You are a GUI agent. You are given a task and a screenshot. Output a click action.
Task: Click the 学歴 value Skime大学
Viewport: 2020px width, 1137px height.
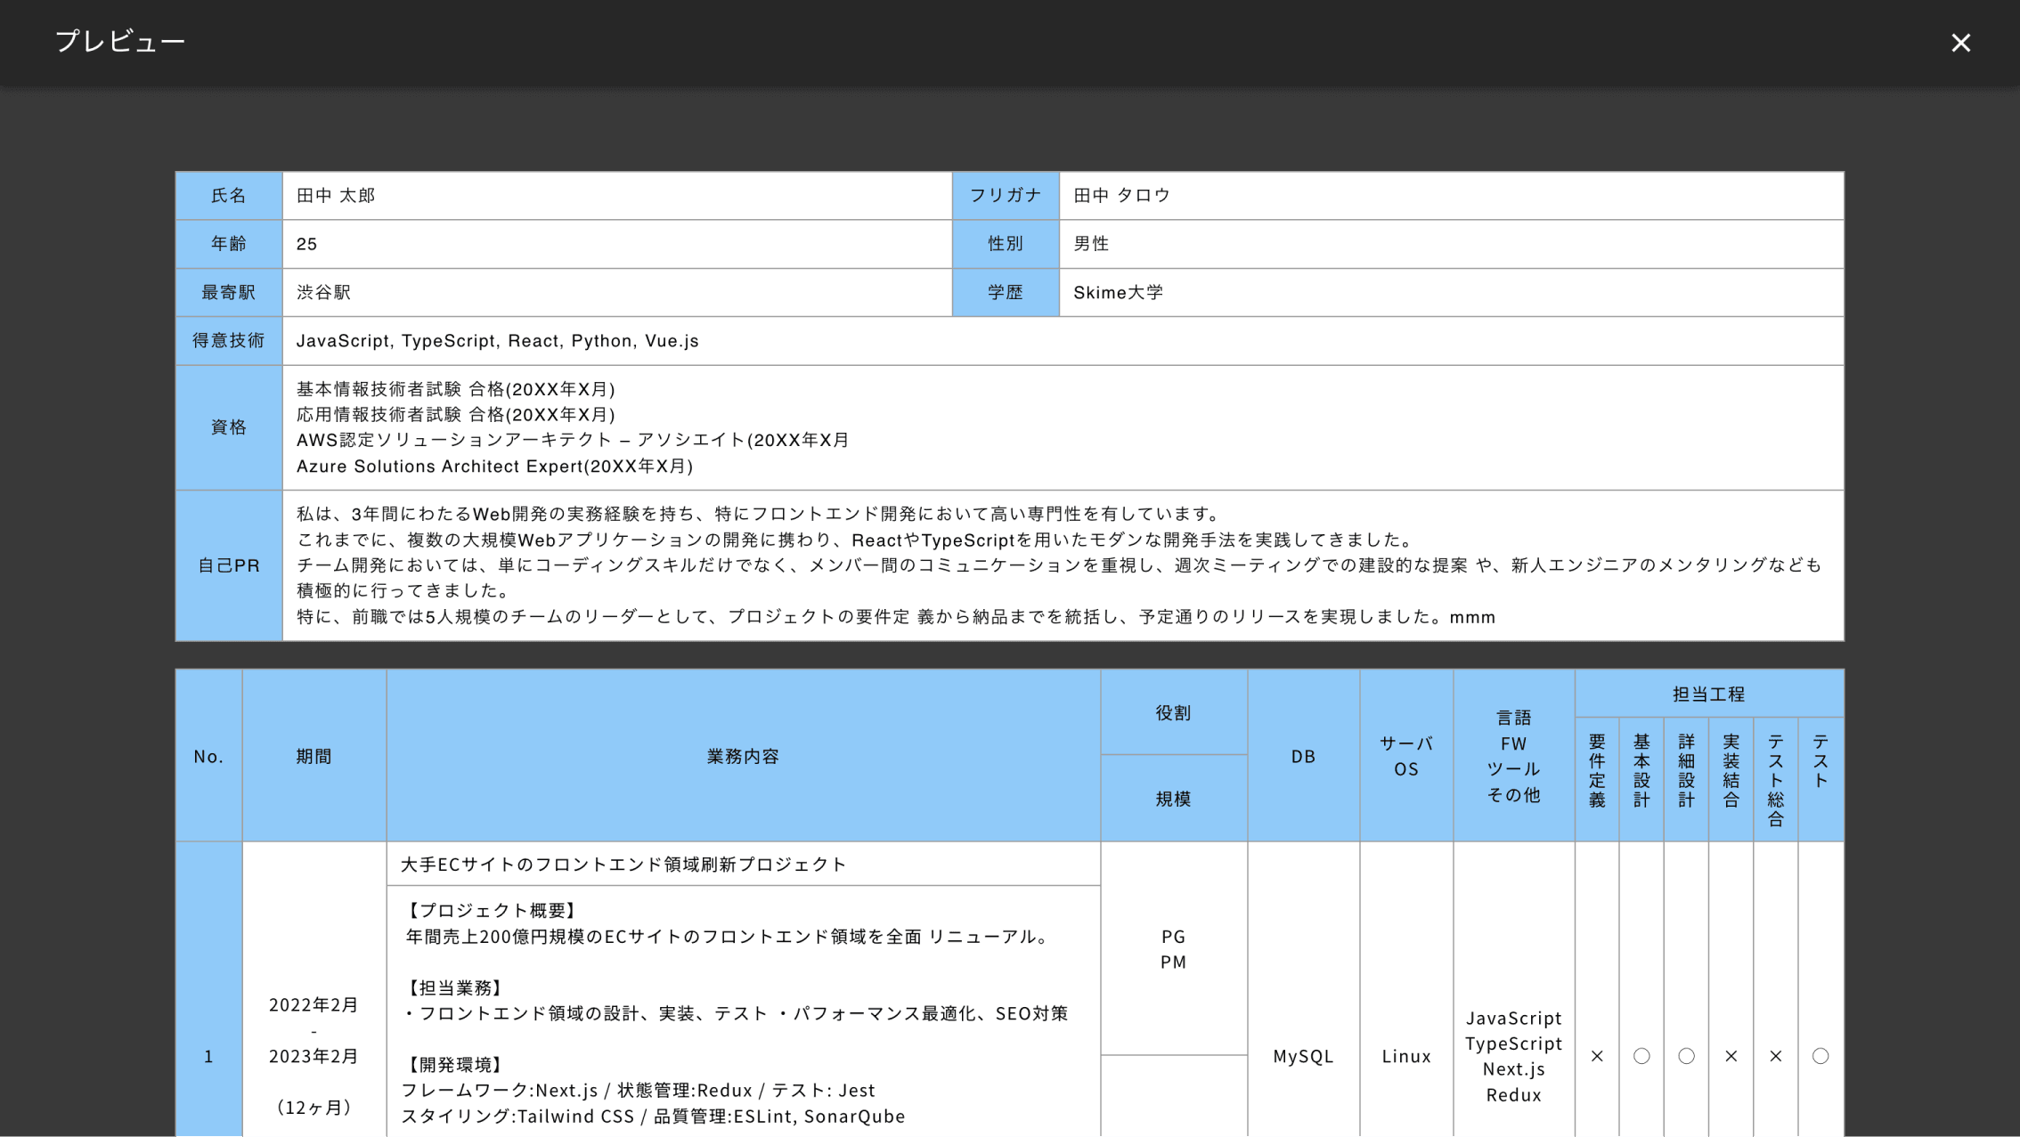[1118, 293]
